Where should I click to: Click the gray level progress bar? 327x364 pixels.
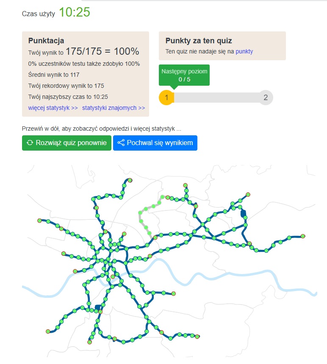(x=216, y=98)
